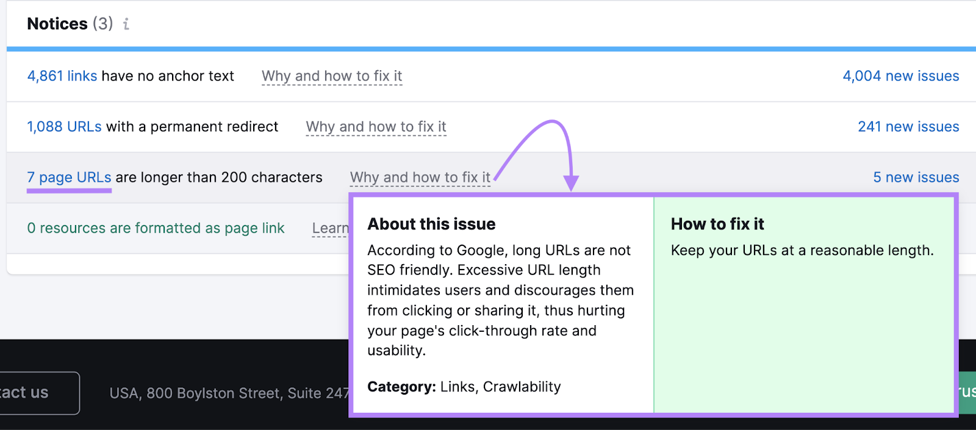View the '5 new issues' link
Viewport: 976px width, 430px height.
pyautogui.click(x=916, y=177)
